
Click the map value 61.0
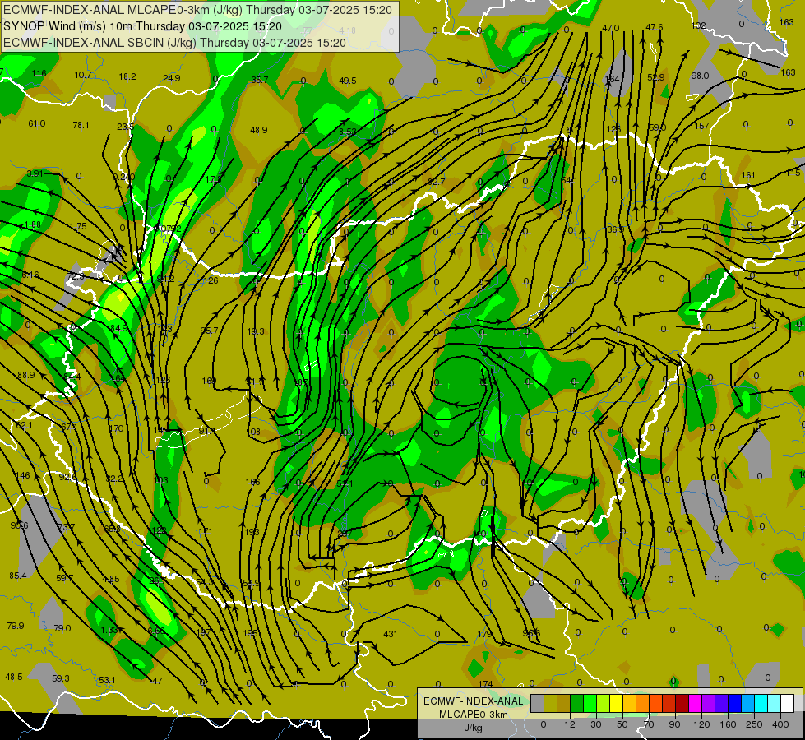point(37,124)
